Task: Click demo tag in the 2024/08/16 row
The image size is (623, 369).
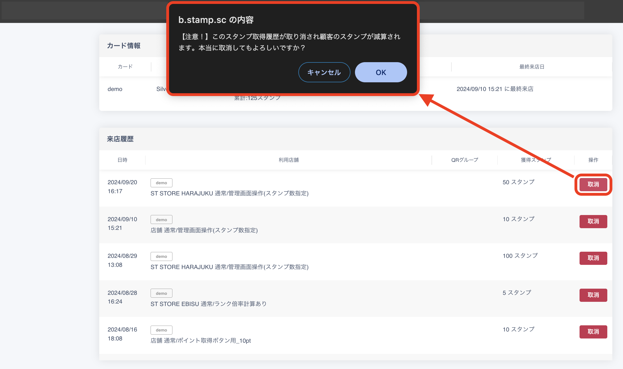Action: coord(161,330)
